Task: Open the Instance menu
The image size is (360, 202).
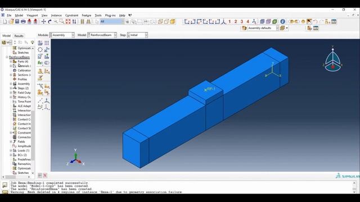Action: click(x=56, y=15)
